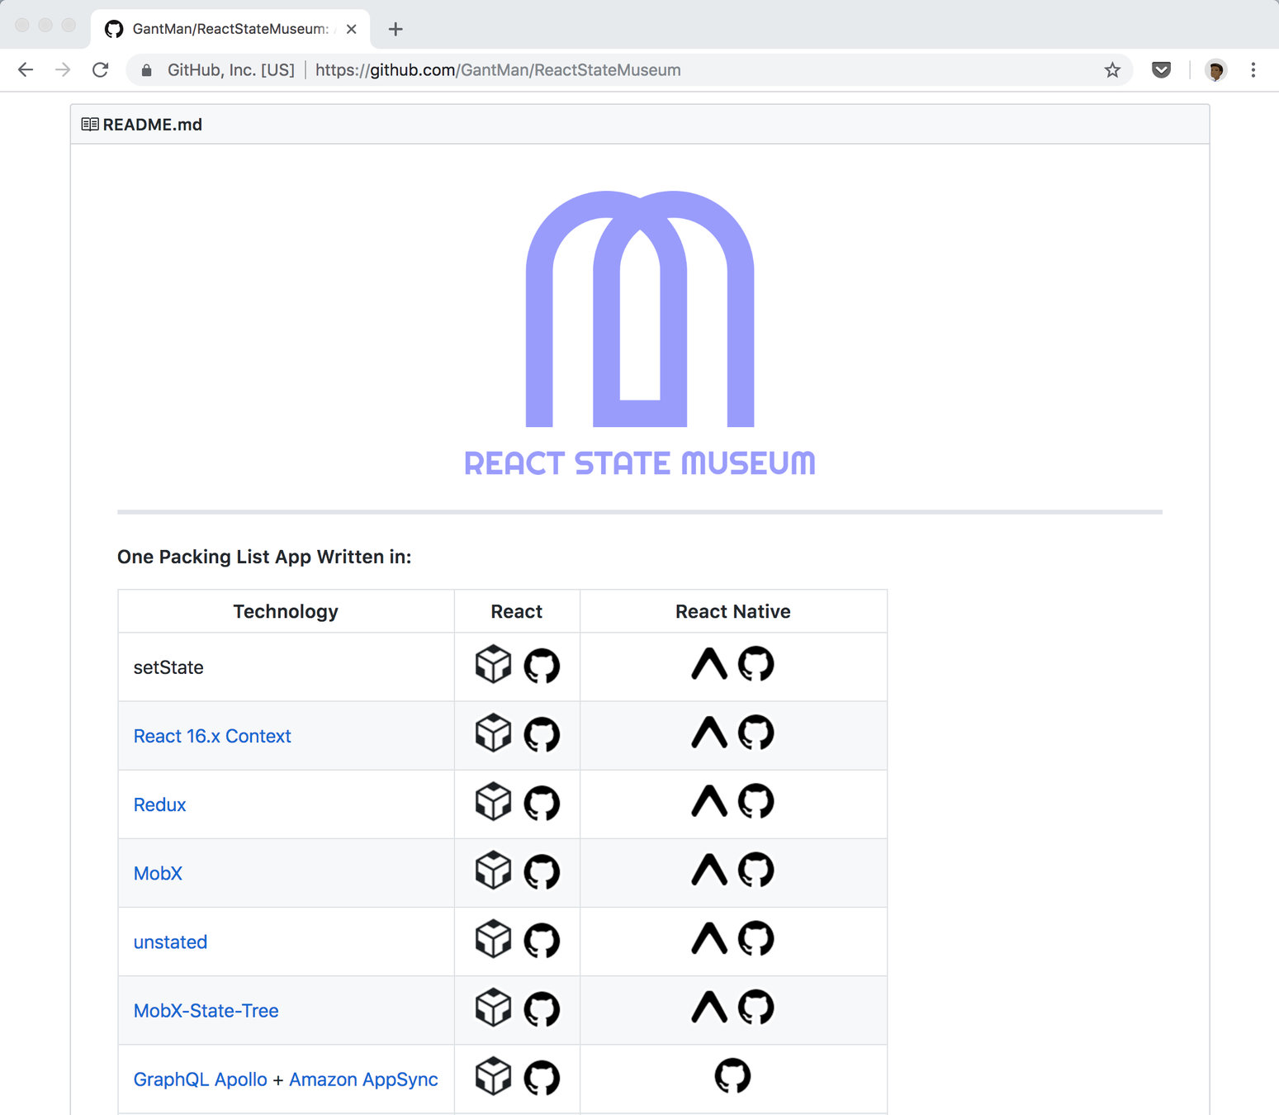Image resolution: width=1279 pixels, height=1115 pixels.
Task: Reload the current page
Action: coord(101,70)
